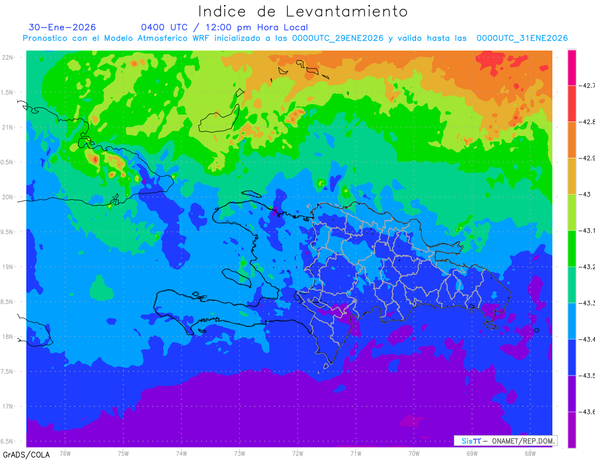Screen dimensions: 595x460
Task: Pick the violet swatch between -43.5 and -43.6
Action: 572,394
